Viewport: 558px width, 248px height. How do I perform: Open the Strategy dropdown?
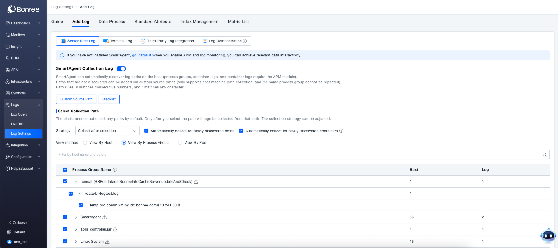coord(107,131)
